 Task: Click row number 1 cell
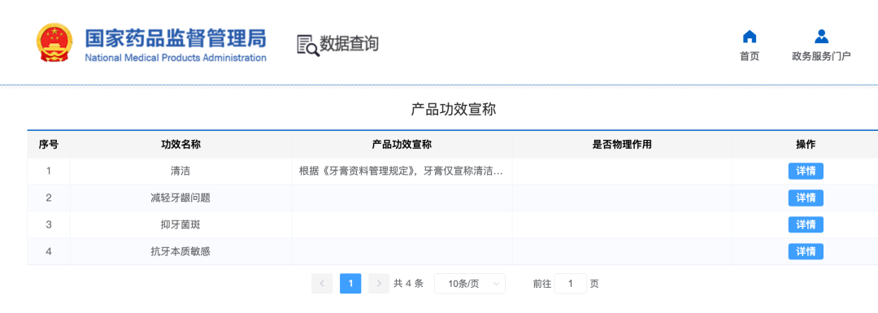[49, 171]
